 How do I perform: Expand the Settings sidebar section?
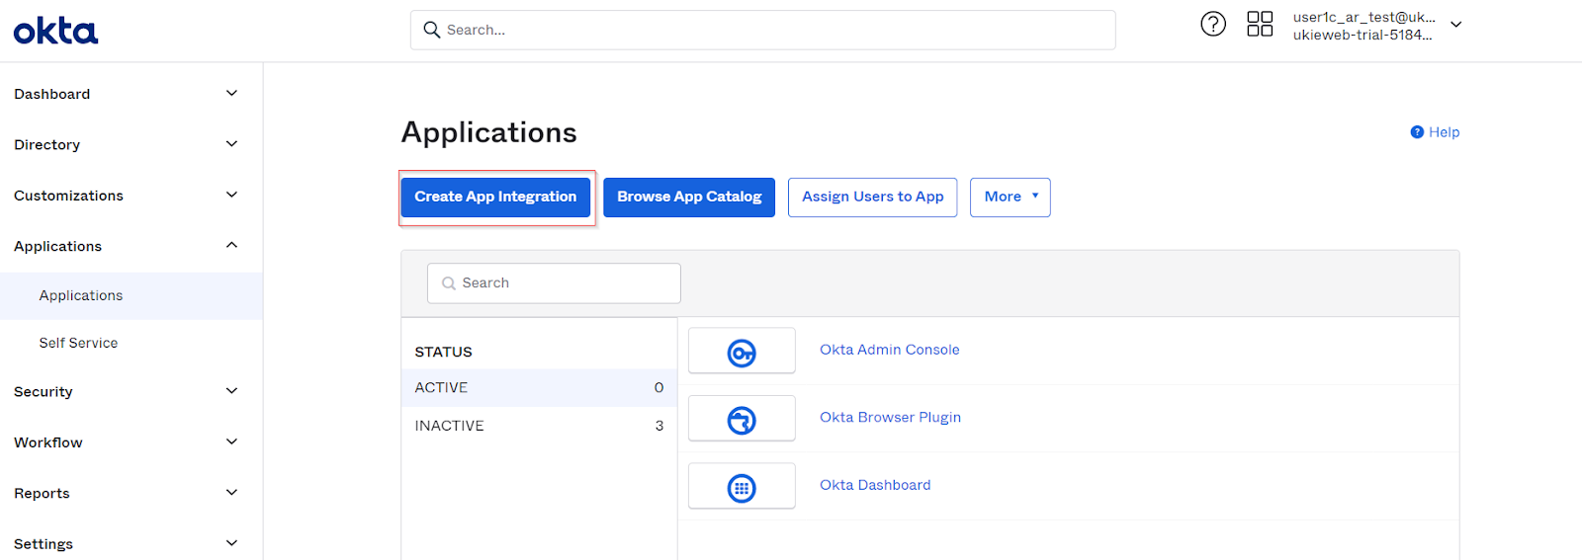tap(231, 543)
